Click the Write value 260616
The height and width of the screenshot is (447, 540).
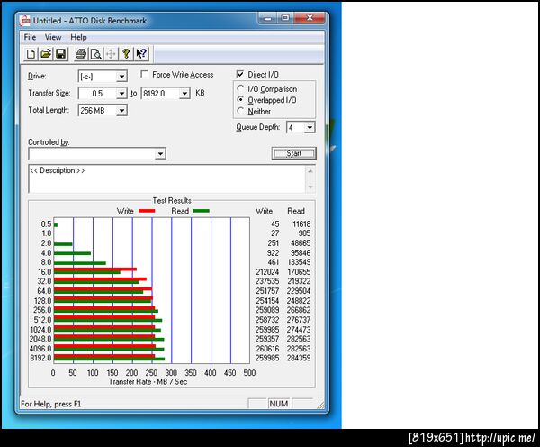(267, 349)
